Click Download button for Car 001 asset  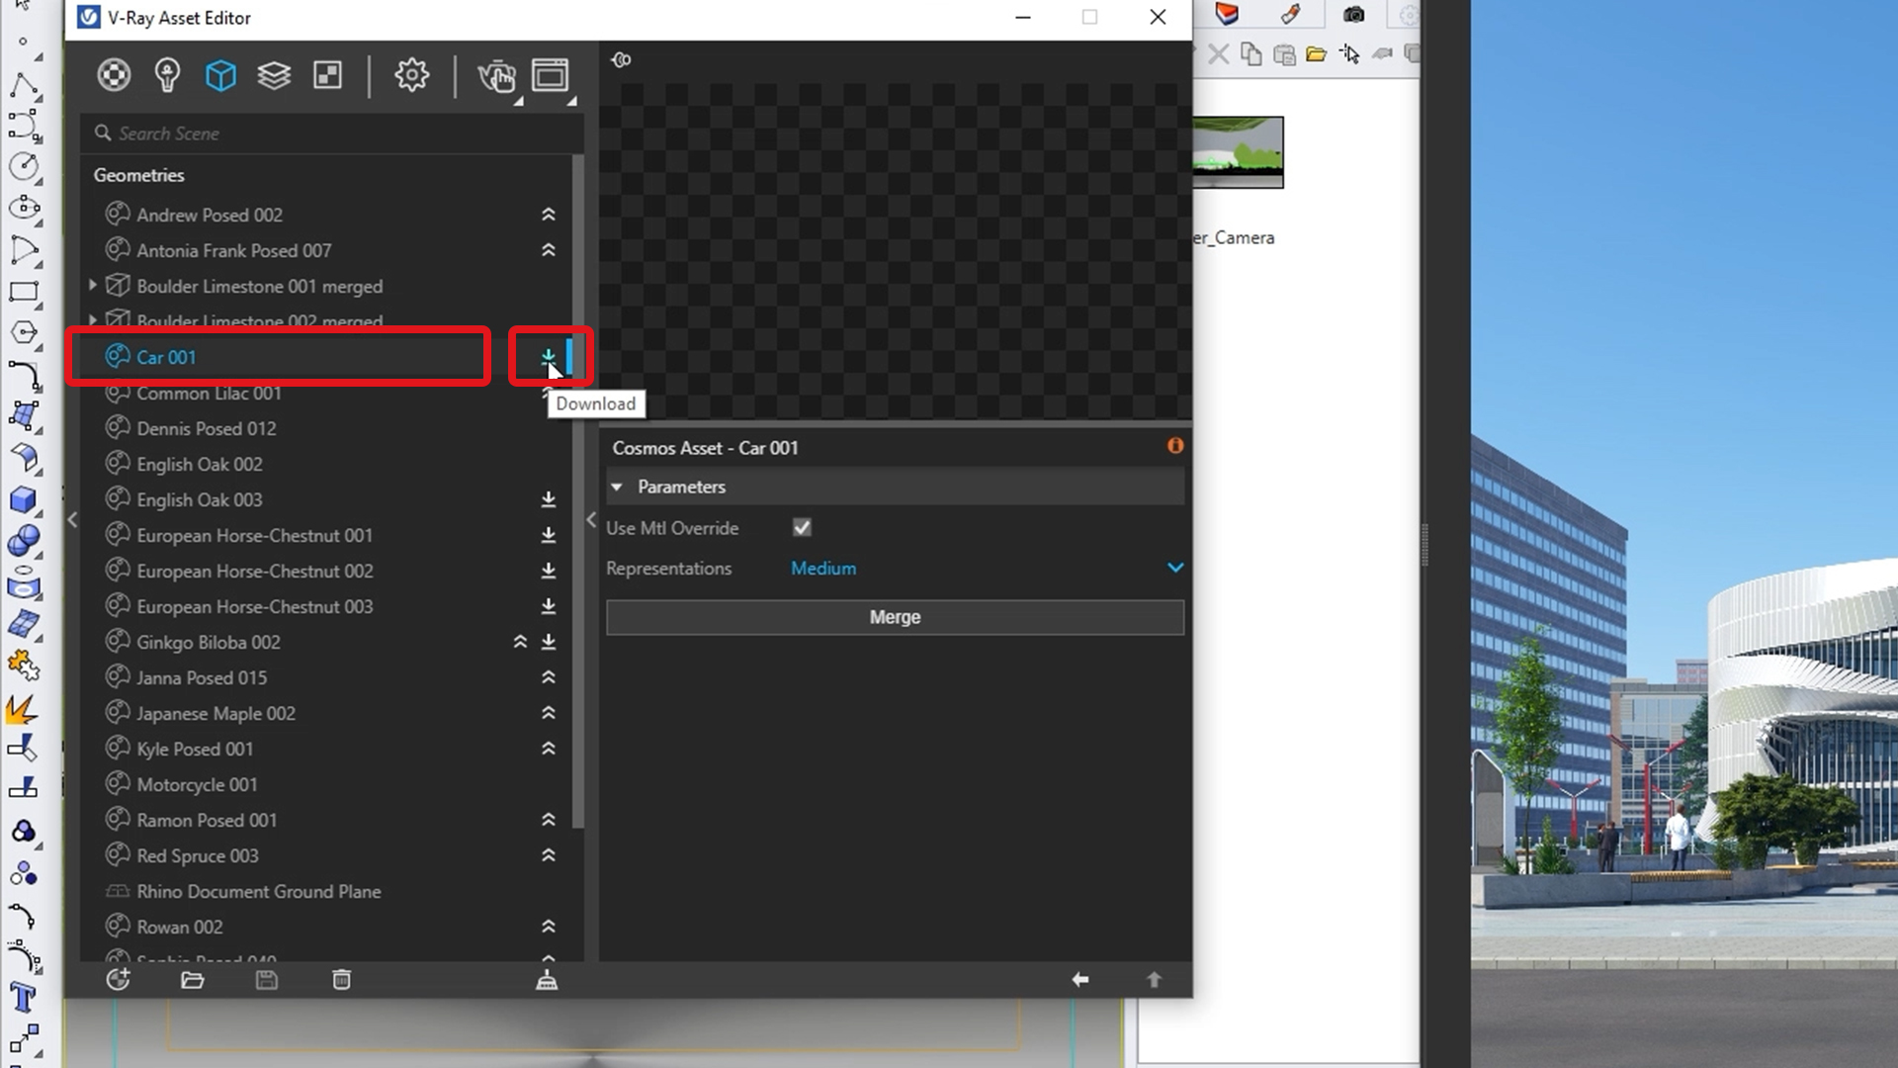coord(548,356)
